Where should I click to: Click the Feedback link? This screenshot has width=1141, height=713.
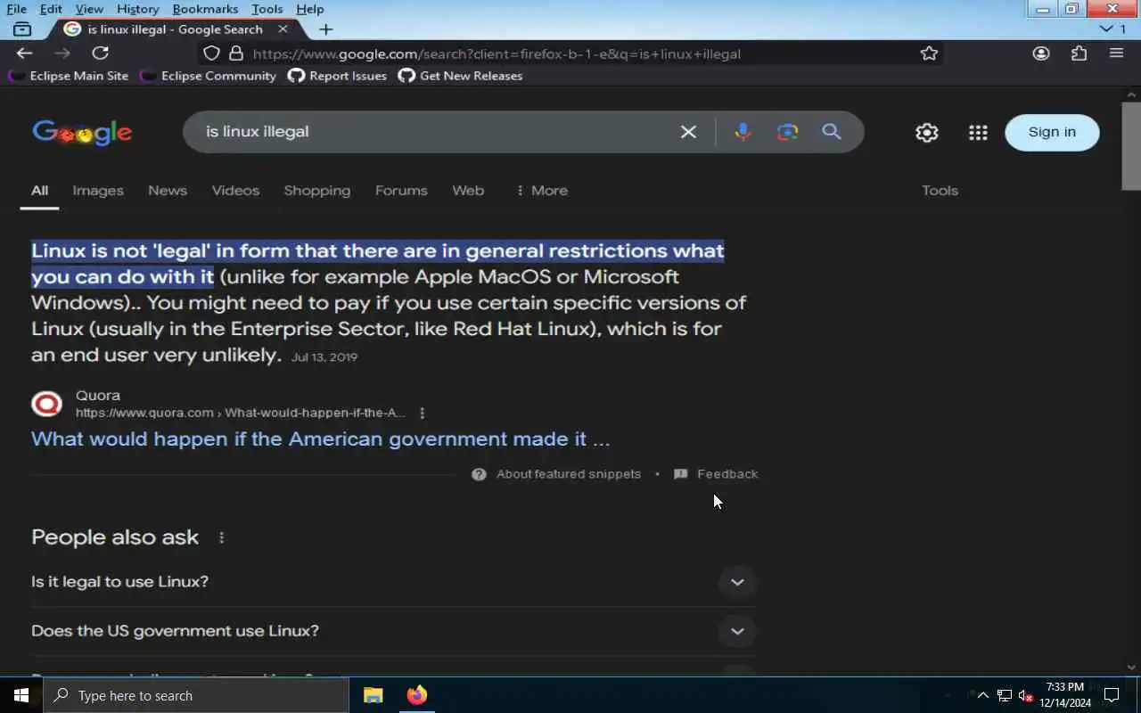coord(716,474)
